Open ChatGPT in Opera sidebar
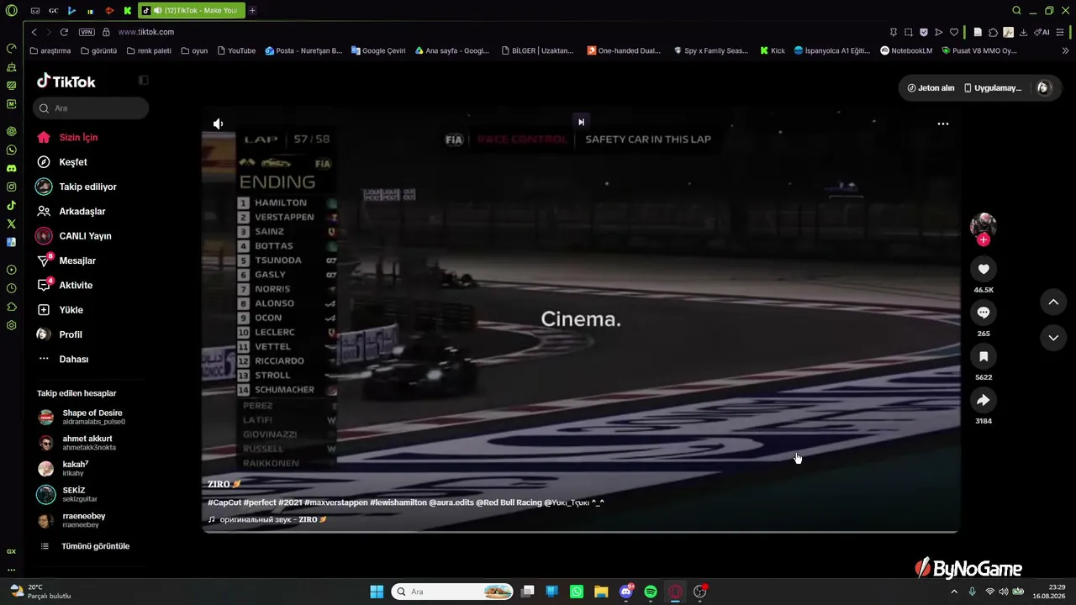The height and width of the screenshot is (605, 1076). pyautogui.click(x=11, y=131)
